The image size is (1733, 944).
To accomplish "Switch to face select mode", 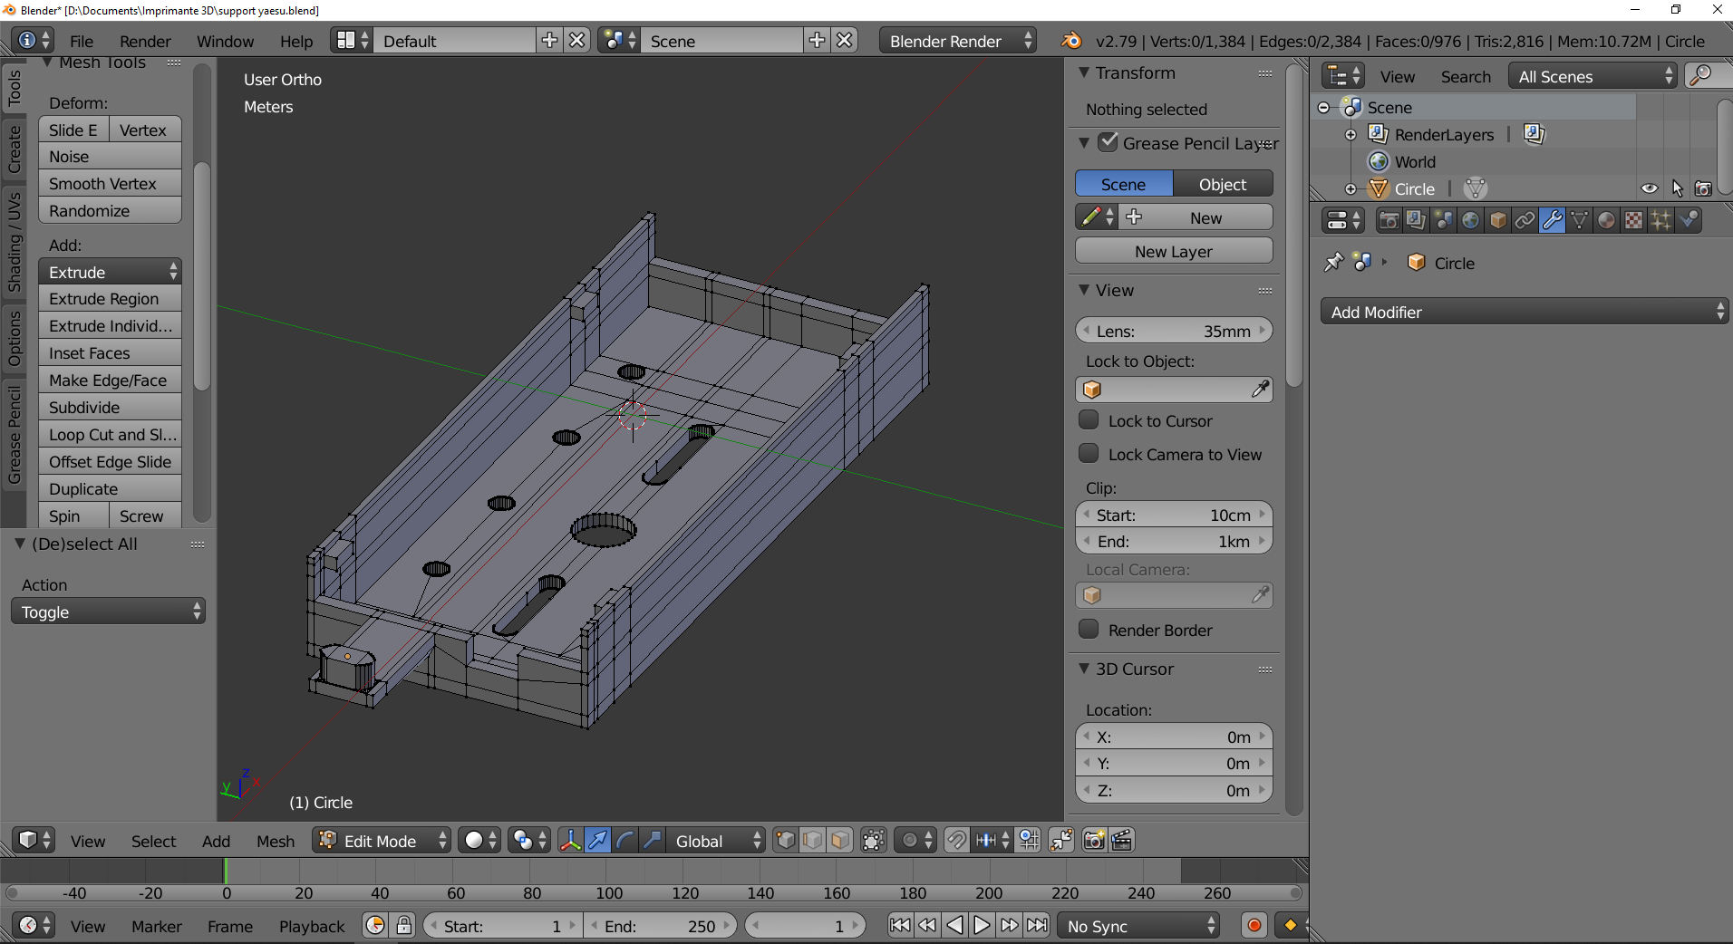I will pos(840,841).
